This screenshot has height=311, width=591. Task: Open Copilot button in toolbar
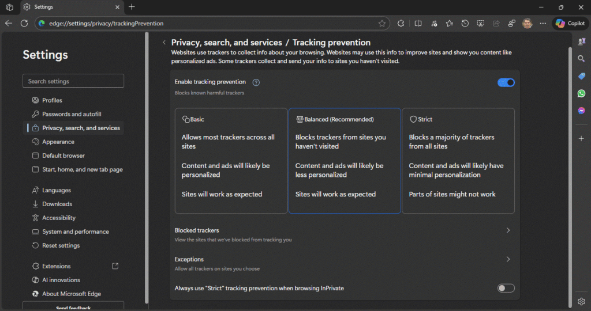570,23
